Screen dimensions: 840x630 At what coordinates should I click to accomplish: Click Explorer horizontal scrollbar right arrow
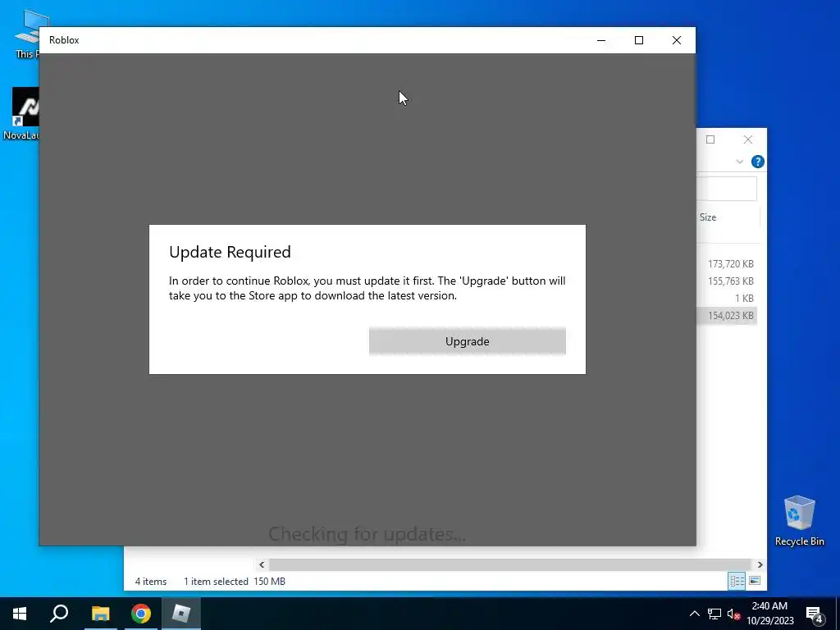760,564
